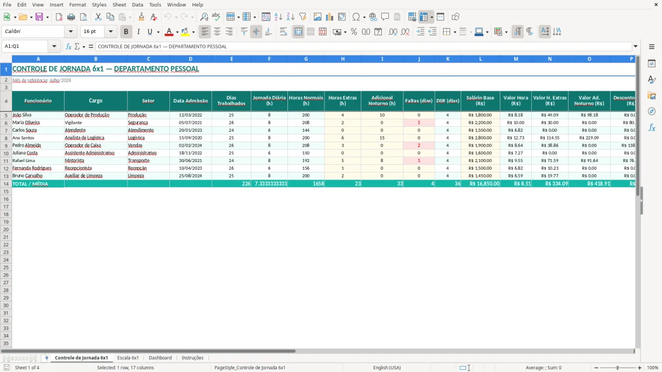
Task: Open the Sheet menu
Action: pyautogui.click(x=119, y=4)
